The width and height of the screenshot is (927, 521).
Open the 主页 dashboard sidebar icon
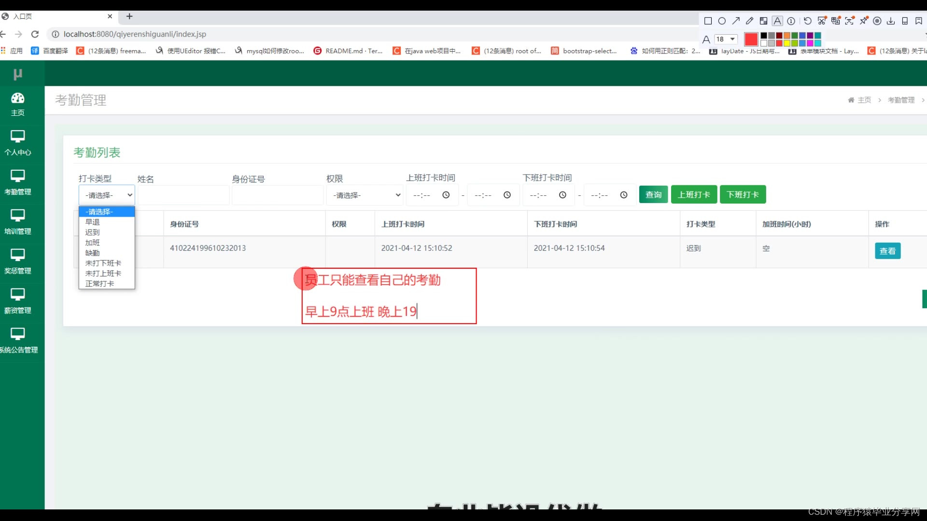click(18, 104)
